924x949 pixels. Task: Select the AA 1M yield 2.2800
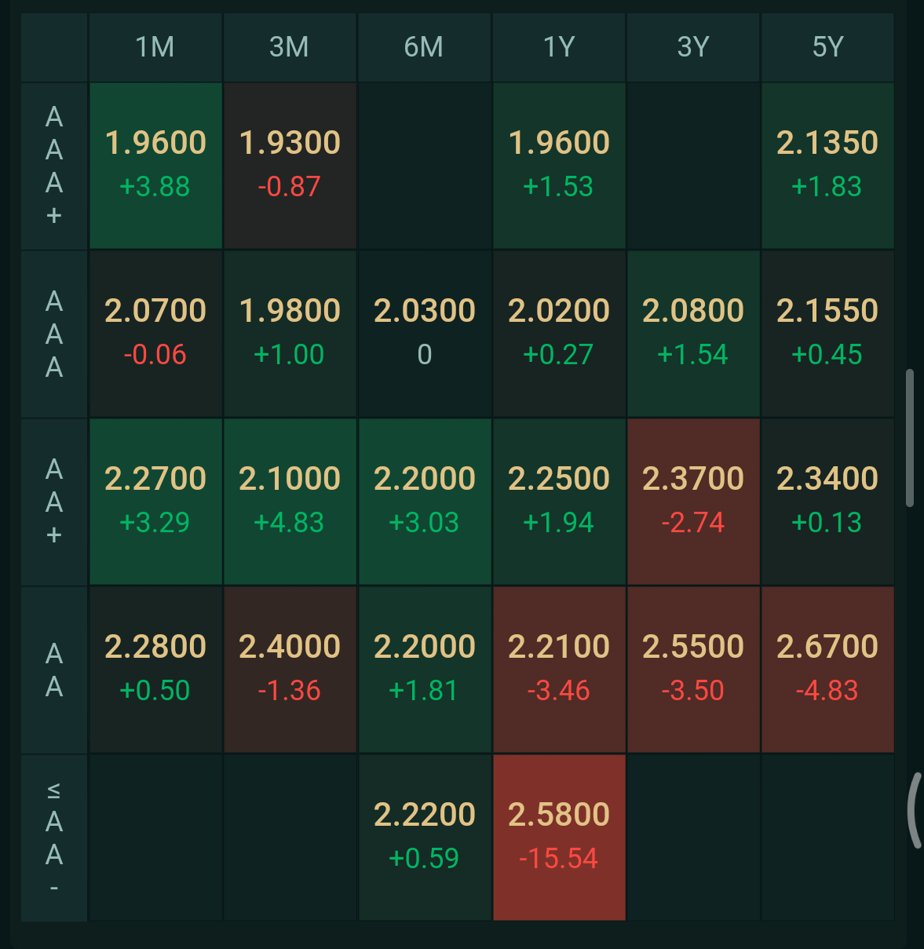(155, 670)
